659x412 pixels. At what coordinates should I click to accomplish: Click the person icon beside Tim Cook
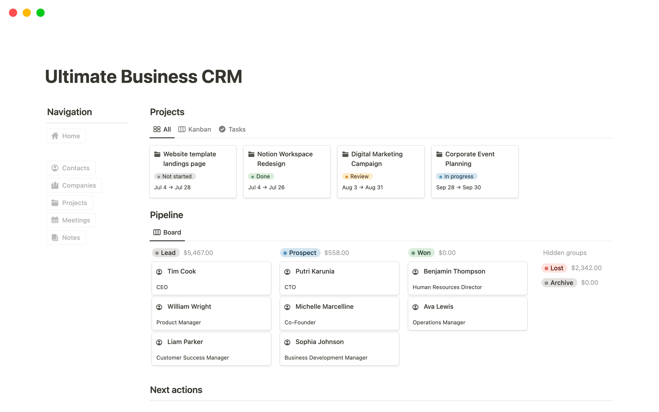tap(159, 272)
